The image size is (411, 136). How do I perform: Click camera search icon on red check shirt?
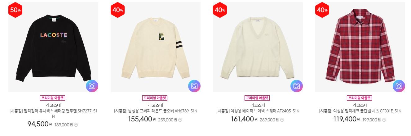point(399,86)
